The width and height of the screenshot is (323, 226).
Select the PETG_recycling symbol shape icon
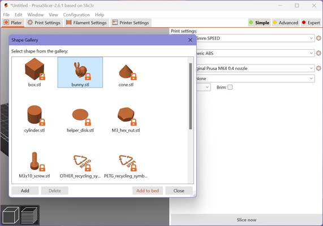(x=128, y=163)
